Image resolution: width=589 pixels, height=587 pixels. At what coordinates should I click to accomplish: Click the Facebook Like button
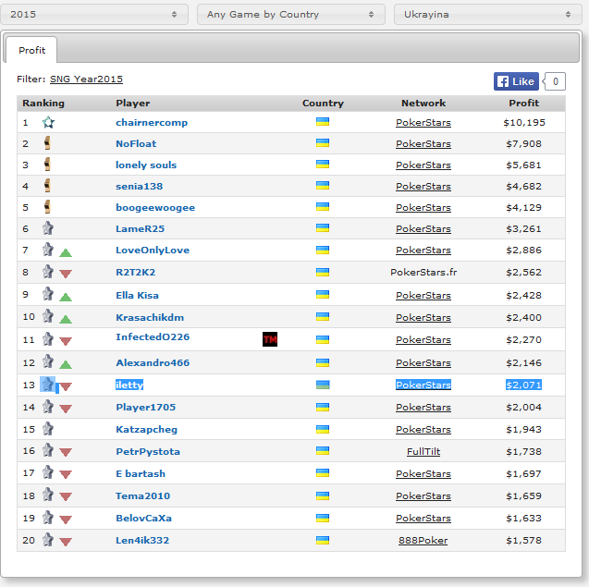pos(516,81)
